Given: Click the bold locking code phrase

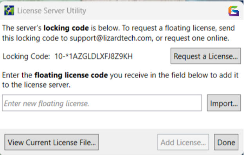Looking at the screenshot, I should click(66, 28).
